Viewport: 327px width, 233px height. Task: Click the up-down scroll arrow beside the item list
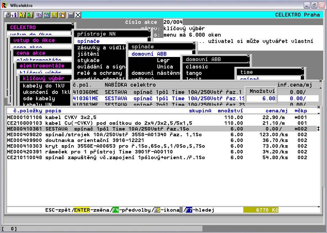click(318, 129)
